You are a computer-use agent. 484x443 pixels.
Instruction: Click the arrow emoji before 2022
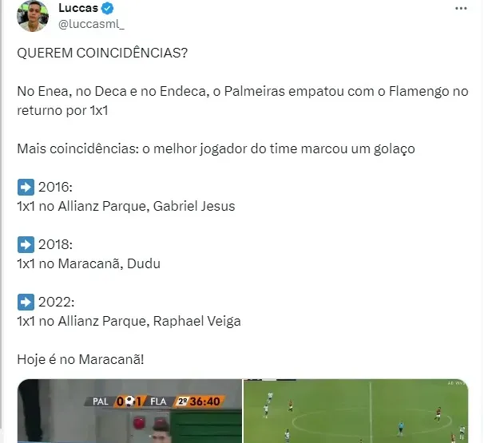pos(26,302)
